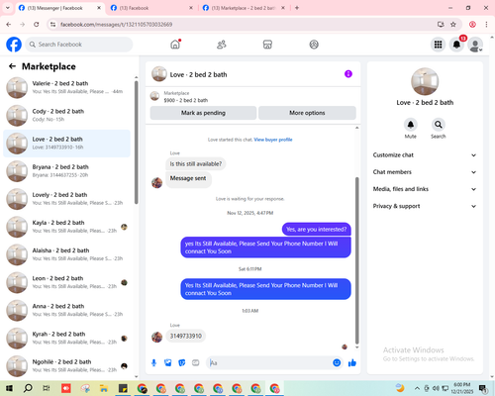
Task: Open the Friends icon in top navigation
Action: click(222, 45)
